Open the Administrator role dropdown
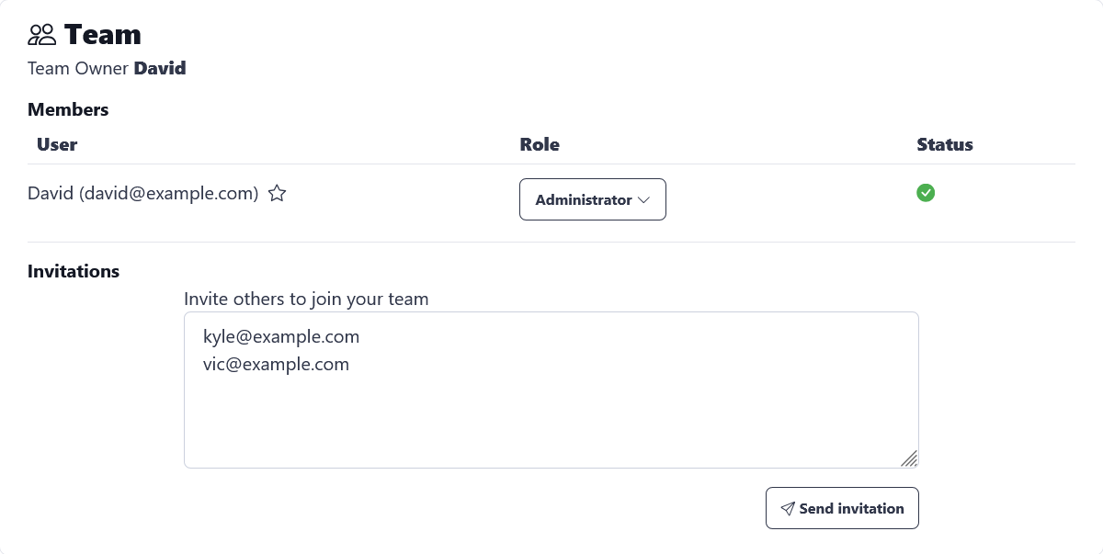Viewport: 1103px width, 554px height. tap(592, 199)
